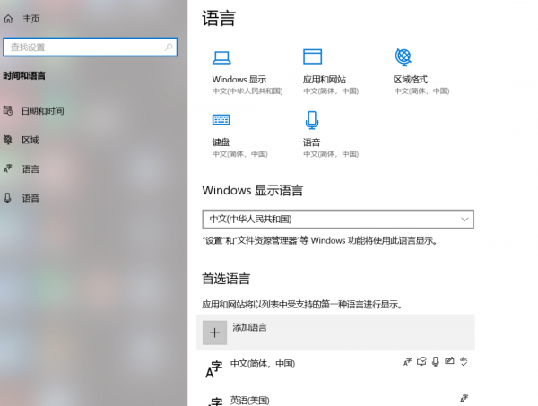Viewport: 538px width, 406px height.
Task: Click the 键盘 keyboard icon
Action: [221, 120]
